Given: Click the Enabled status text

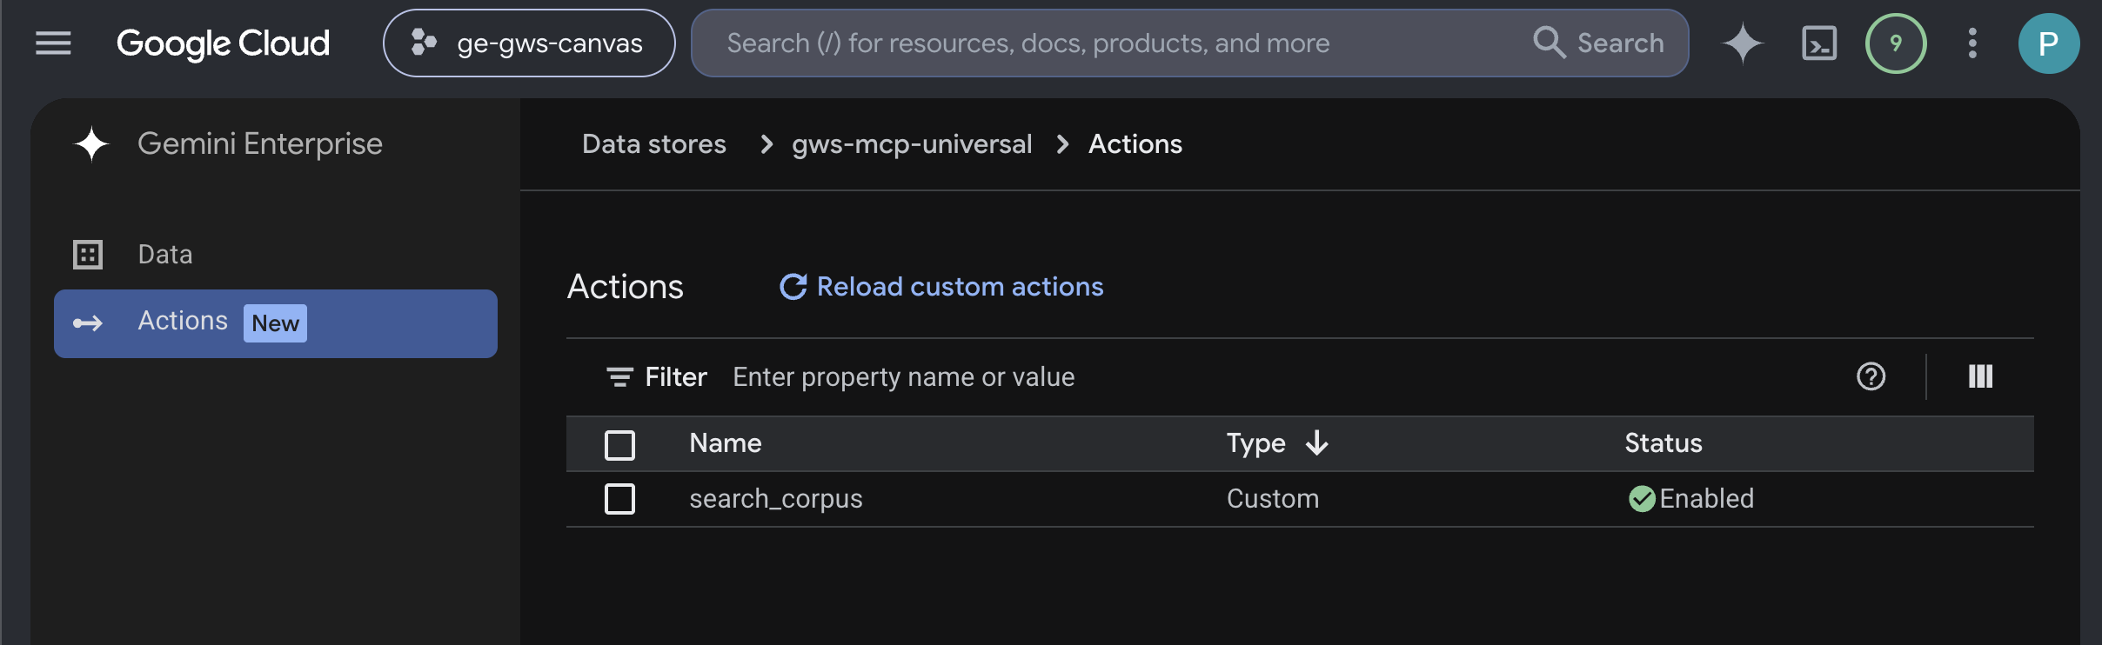Looking at the screenshot, I should tap(1707, 499).
